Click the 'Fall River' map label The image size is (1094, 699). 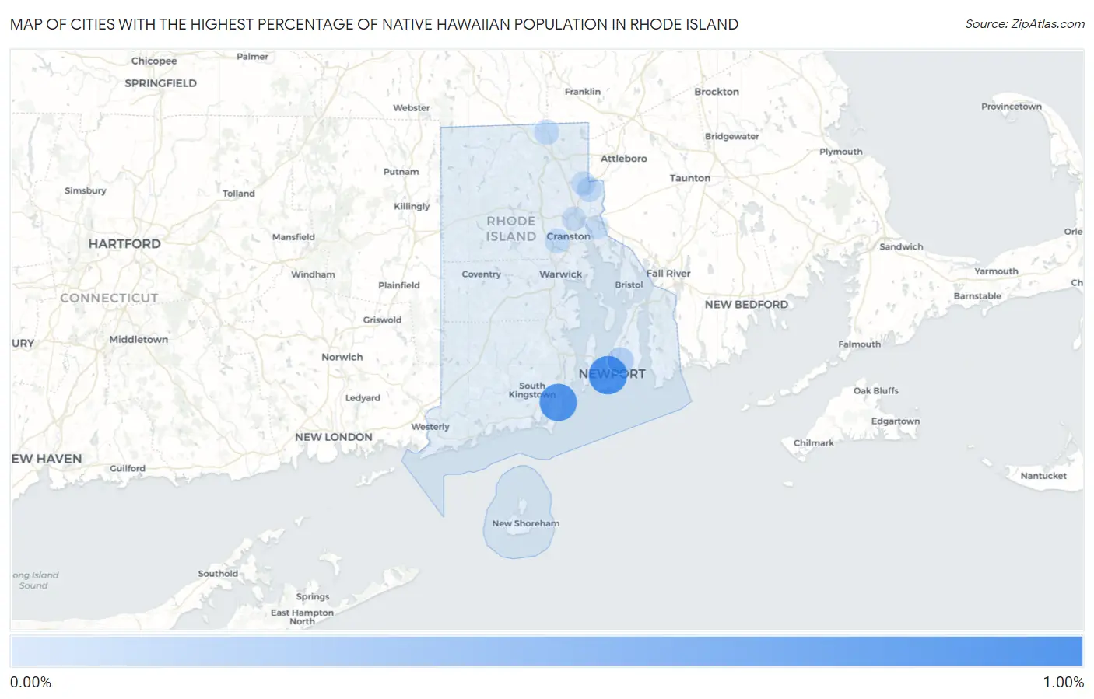tap(668, 274)
